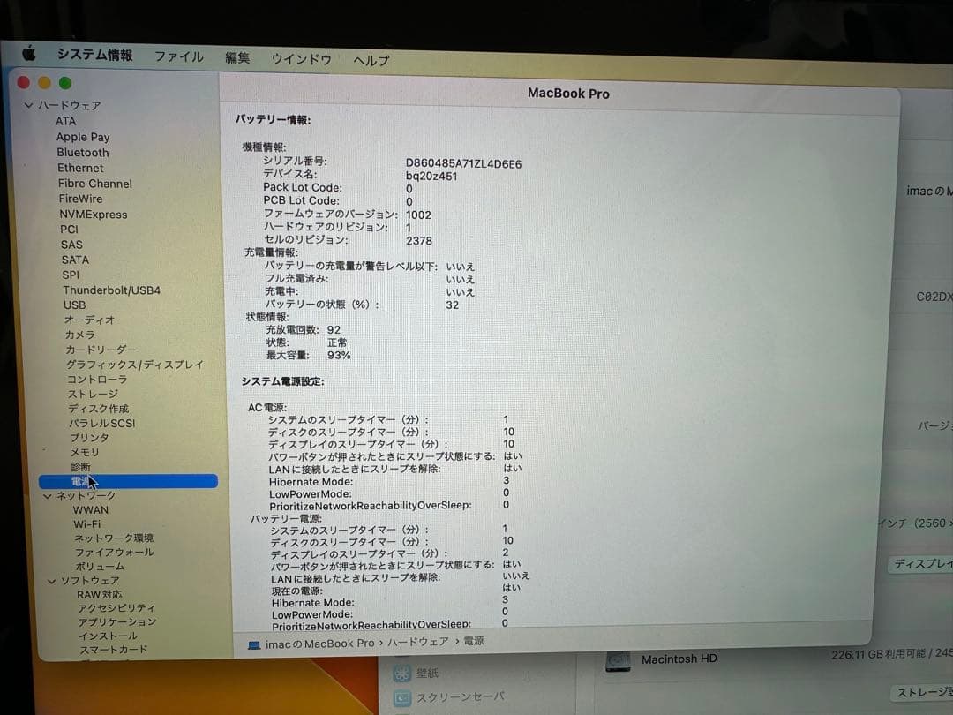Collapse the ソフトウェア section in the sidebar
Screen dimensions: 953x715
52,580
